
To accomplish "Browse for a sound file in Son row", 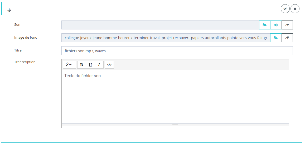I will pyautogui.click(x=265, y=25).
